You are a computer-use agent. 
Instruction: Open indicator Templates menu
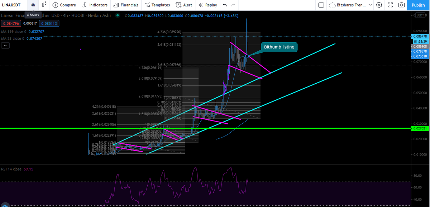coord(157,5)
